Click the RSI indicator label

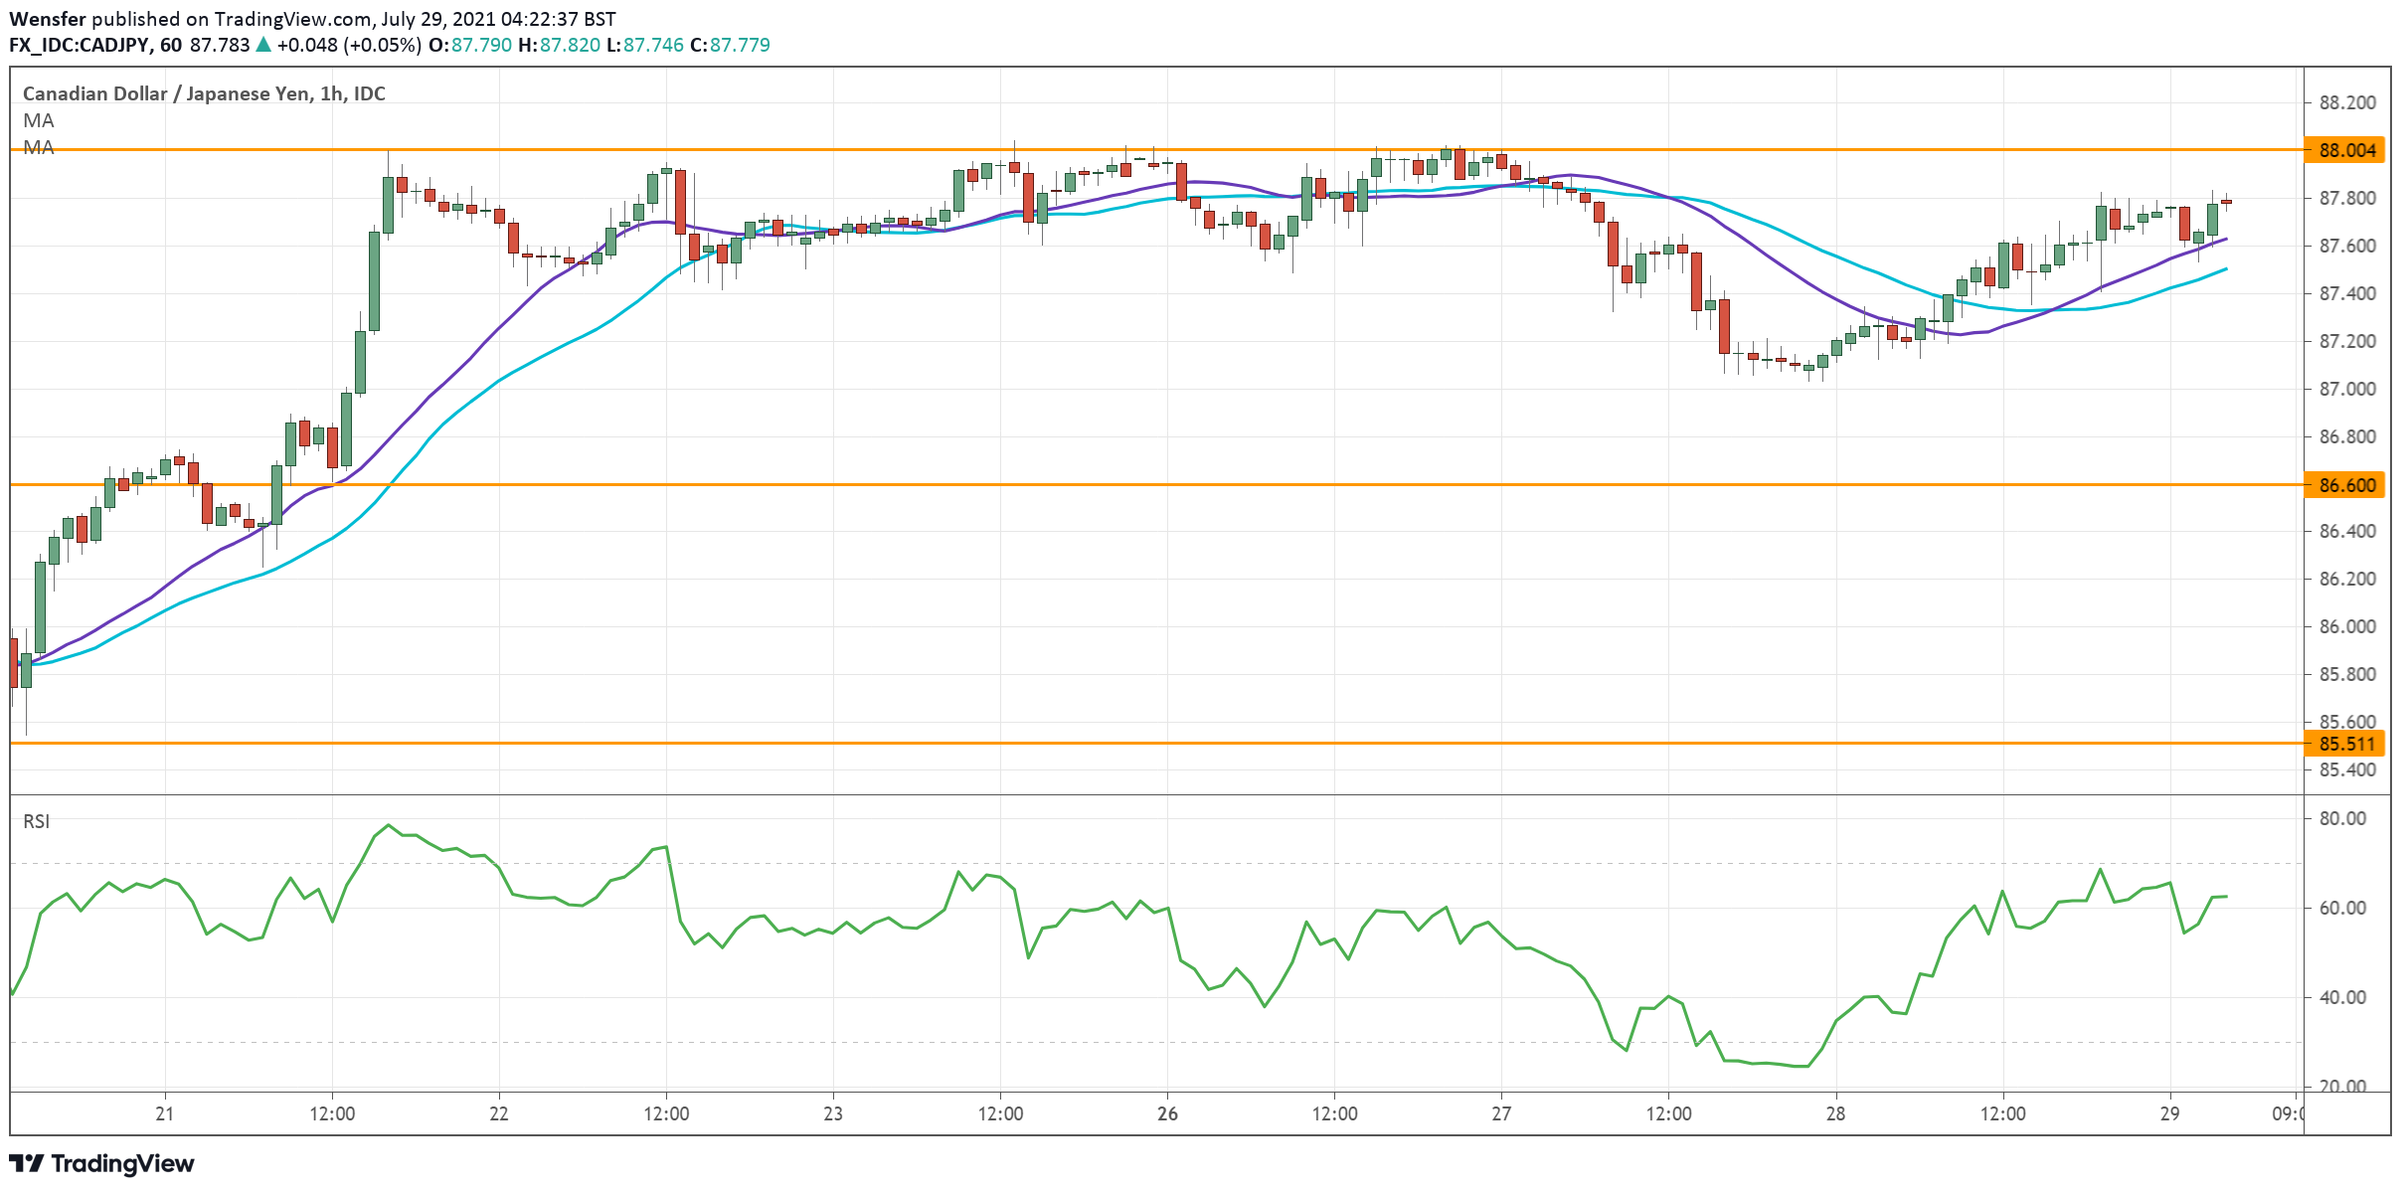coord(36,821)
